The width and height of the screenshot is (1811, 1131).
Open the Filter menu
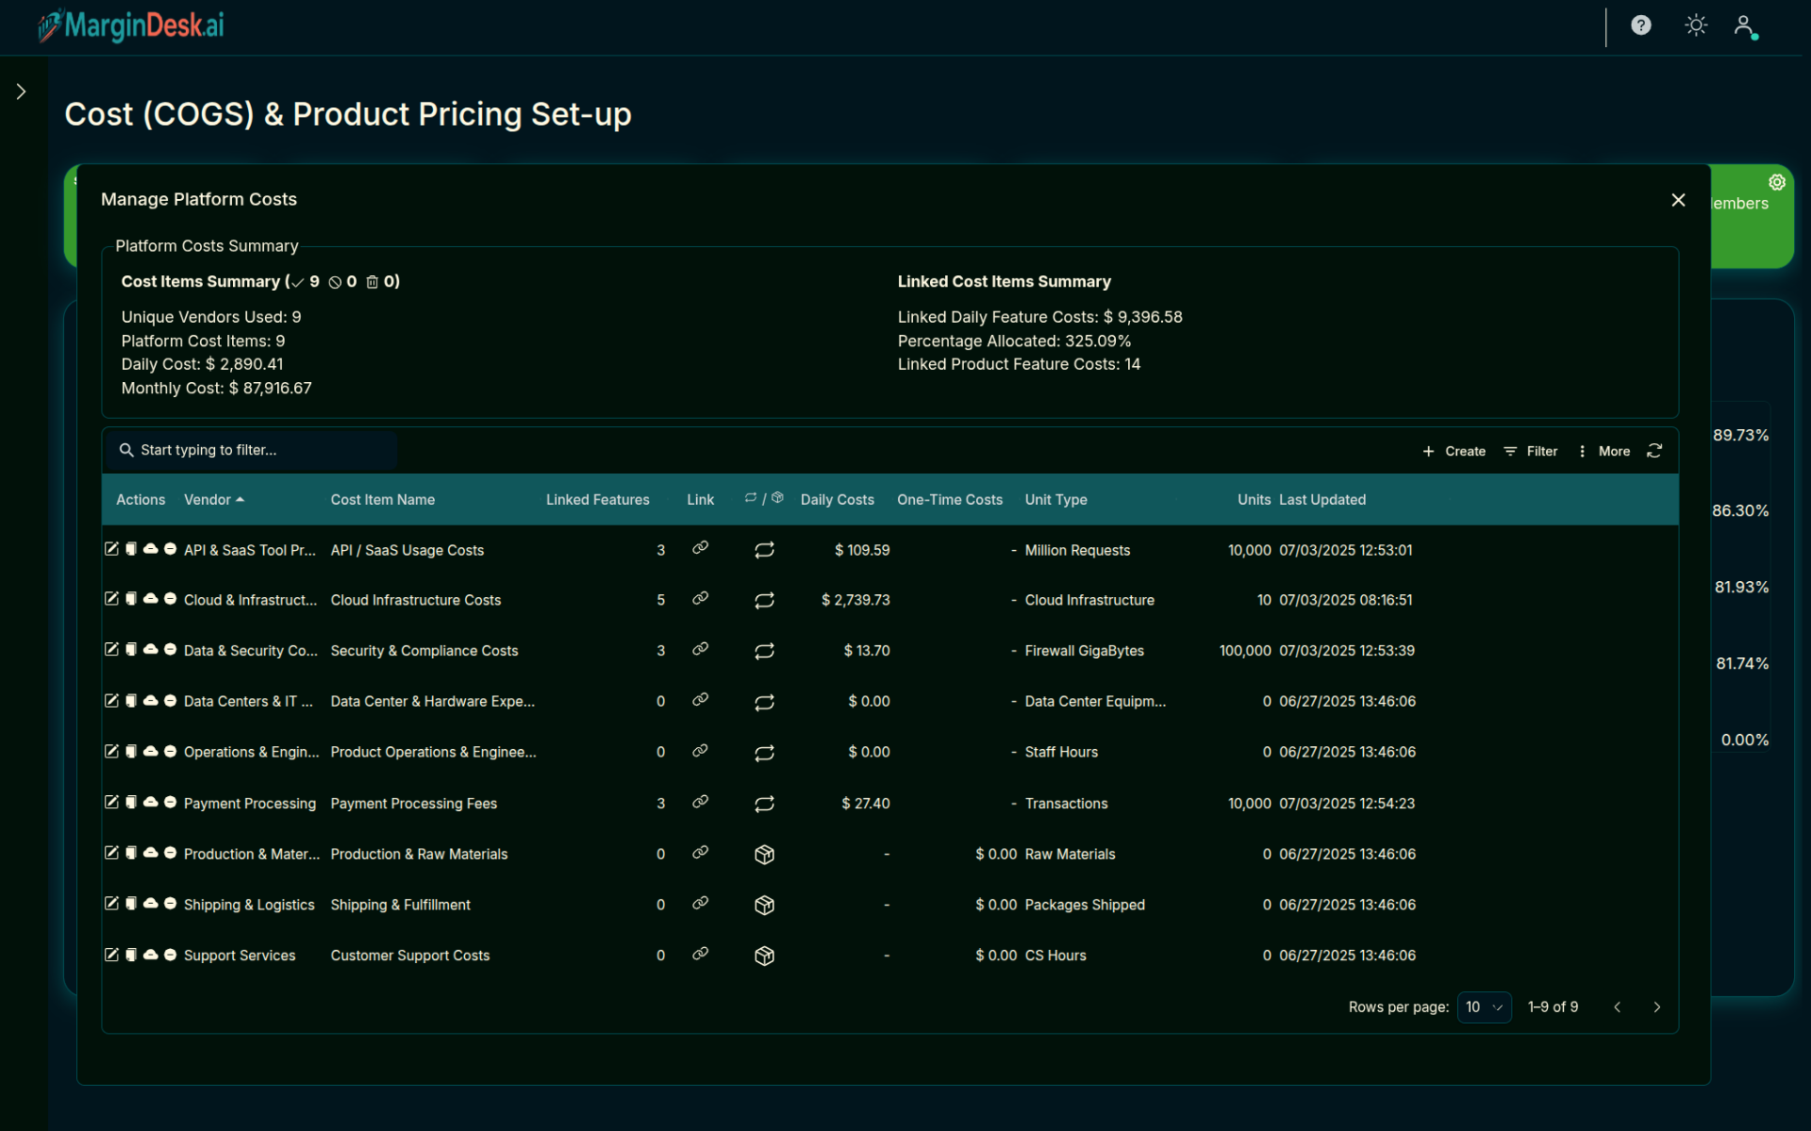1531,451
